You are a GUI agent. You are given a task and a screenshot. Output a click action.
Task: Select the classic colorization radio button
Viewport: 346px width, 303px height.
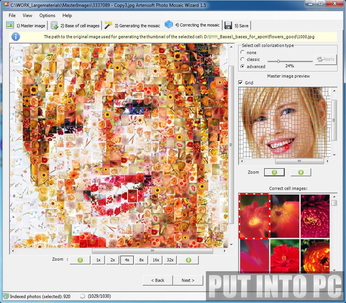(x=243, y=59)
